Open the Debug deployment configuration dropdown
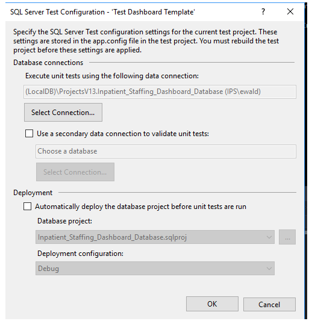This screenshot has width=312, height=321. (x=155, y=268)
